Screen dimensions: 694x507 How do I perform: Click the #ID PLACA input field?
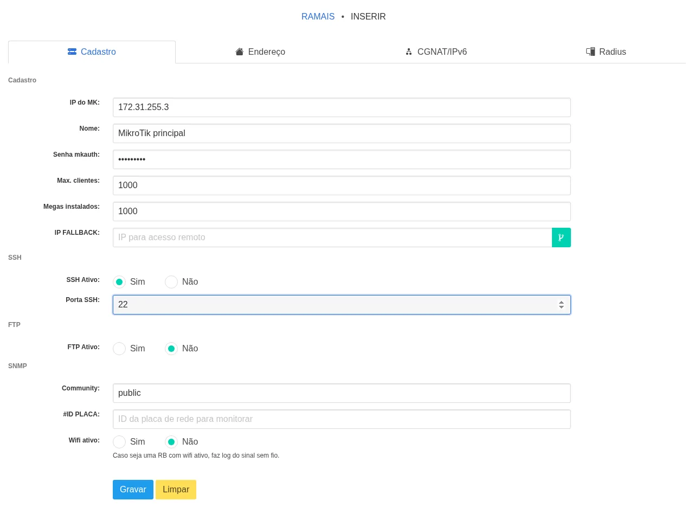[342, 419]
